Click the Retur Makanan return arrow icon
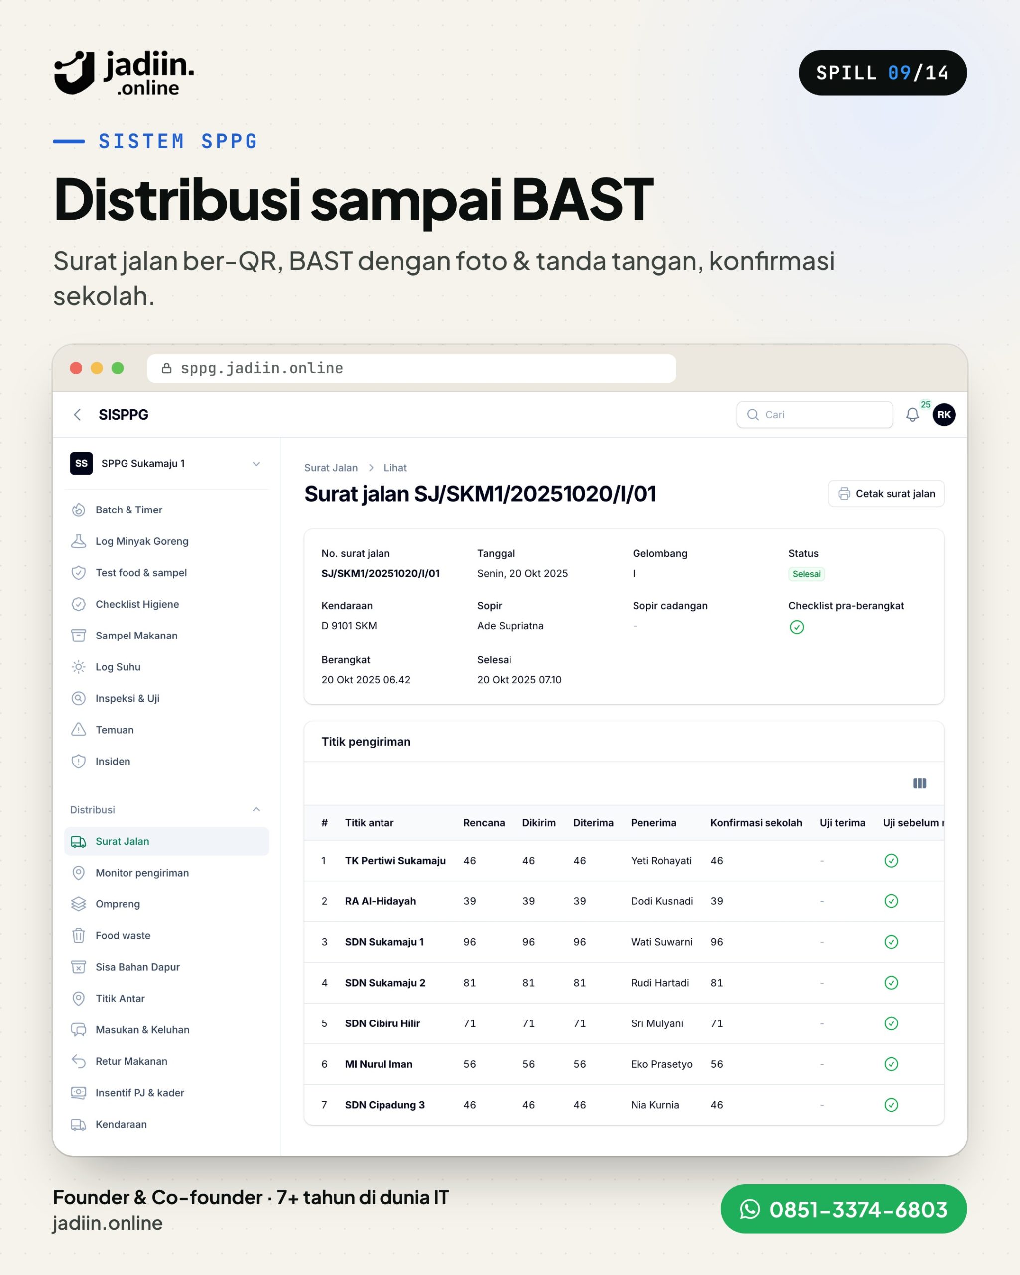1020x1275 pixels. (79, 1061)
